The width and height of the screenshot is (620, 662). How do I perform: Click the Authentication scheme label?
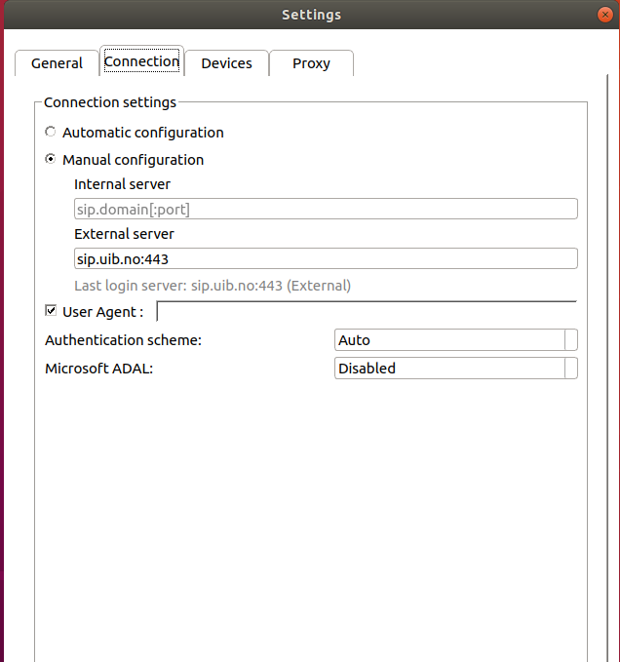(123, 340)
